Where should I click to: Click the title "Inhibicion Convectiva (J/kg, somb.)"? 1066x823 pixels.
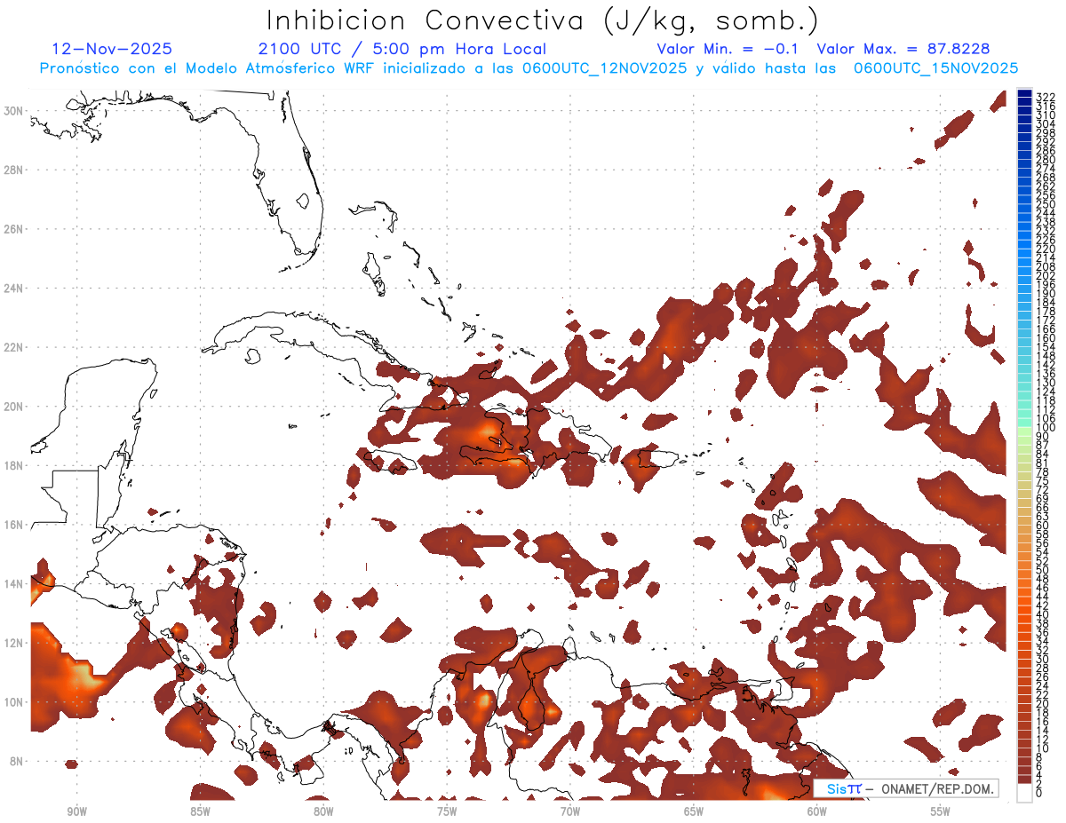pyautogui.click(x=543, y=20)
